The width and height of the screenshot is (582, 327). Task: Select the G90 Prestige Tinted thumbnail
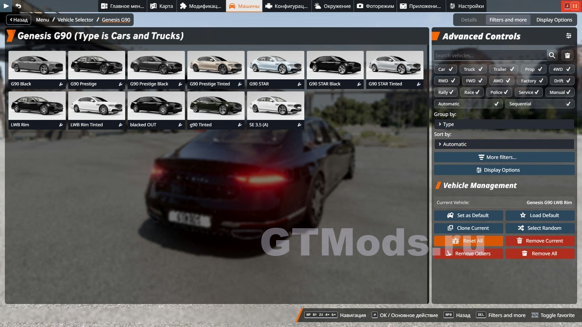pos(216,65)
